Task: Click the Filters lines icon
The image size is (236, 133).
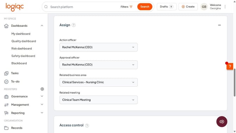Action: pyautogui.click(x=131, y=7)
